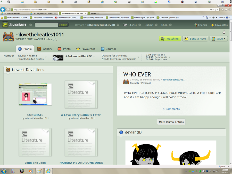Click the Windows Start button
This screenshot has width=232, height=174.
pyautogui.click(x=4, y=171)
